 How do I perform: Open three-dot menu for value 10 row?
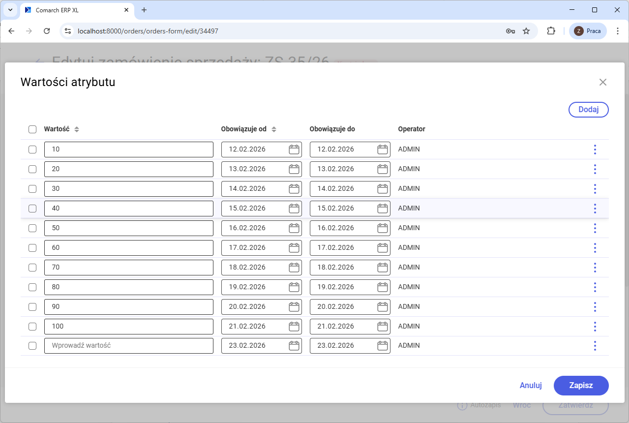tap(595, 150)
